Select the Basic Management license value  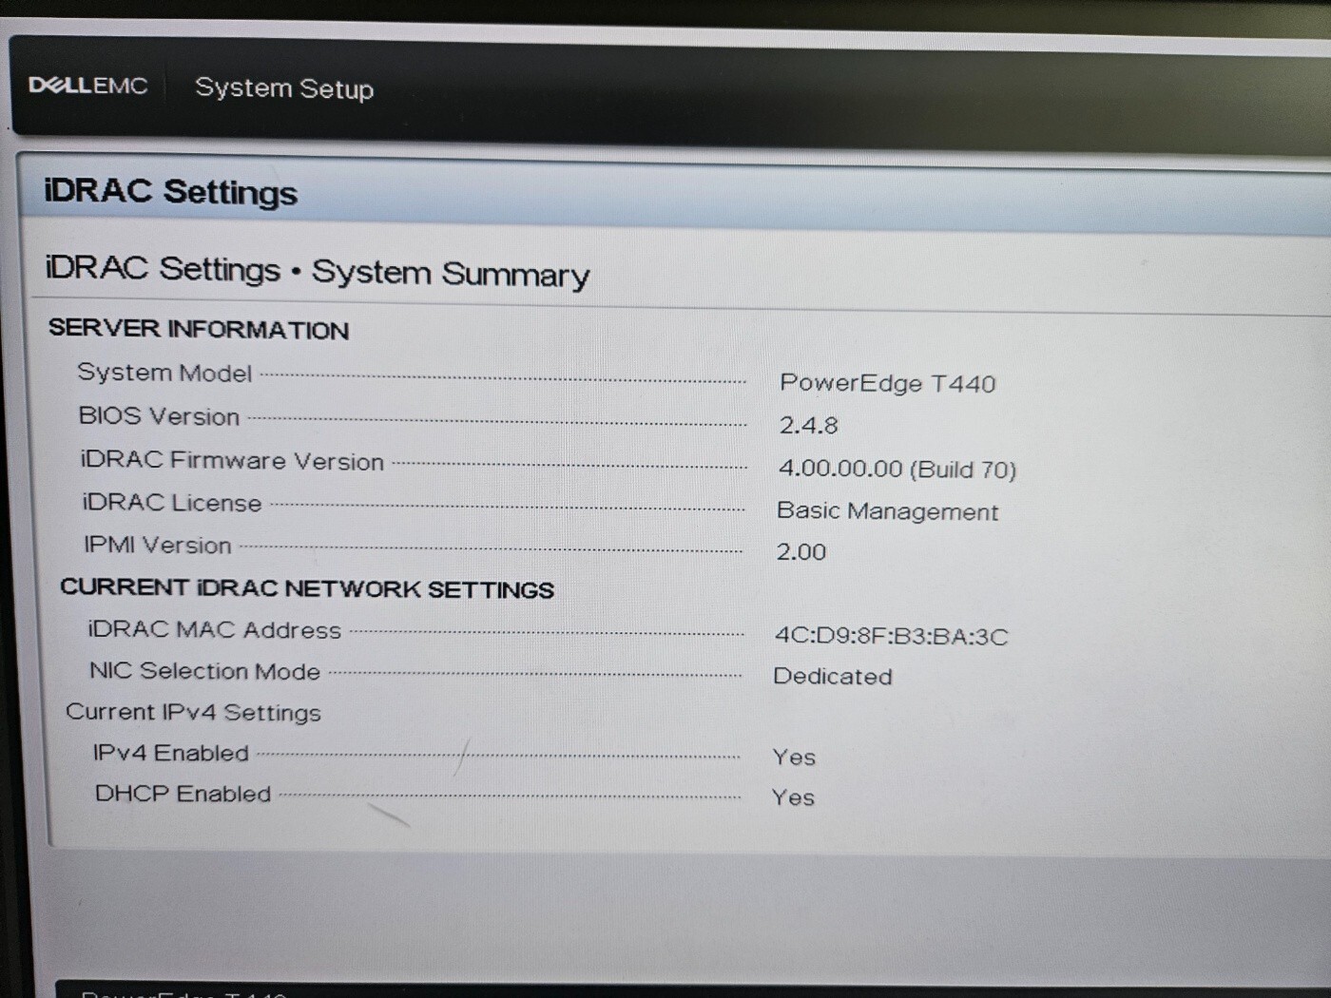tap(888, 511)
